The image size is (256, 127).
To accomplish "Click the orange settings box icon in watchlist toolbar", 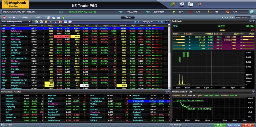I will click(60, 22).
